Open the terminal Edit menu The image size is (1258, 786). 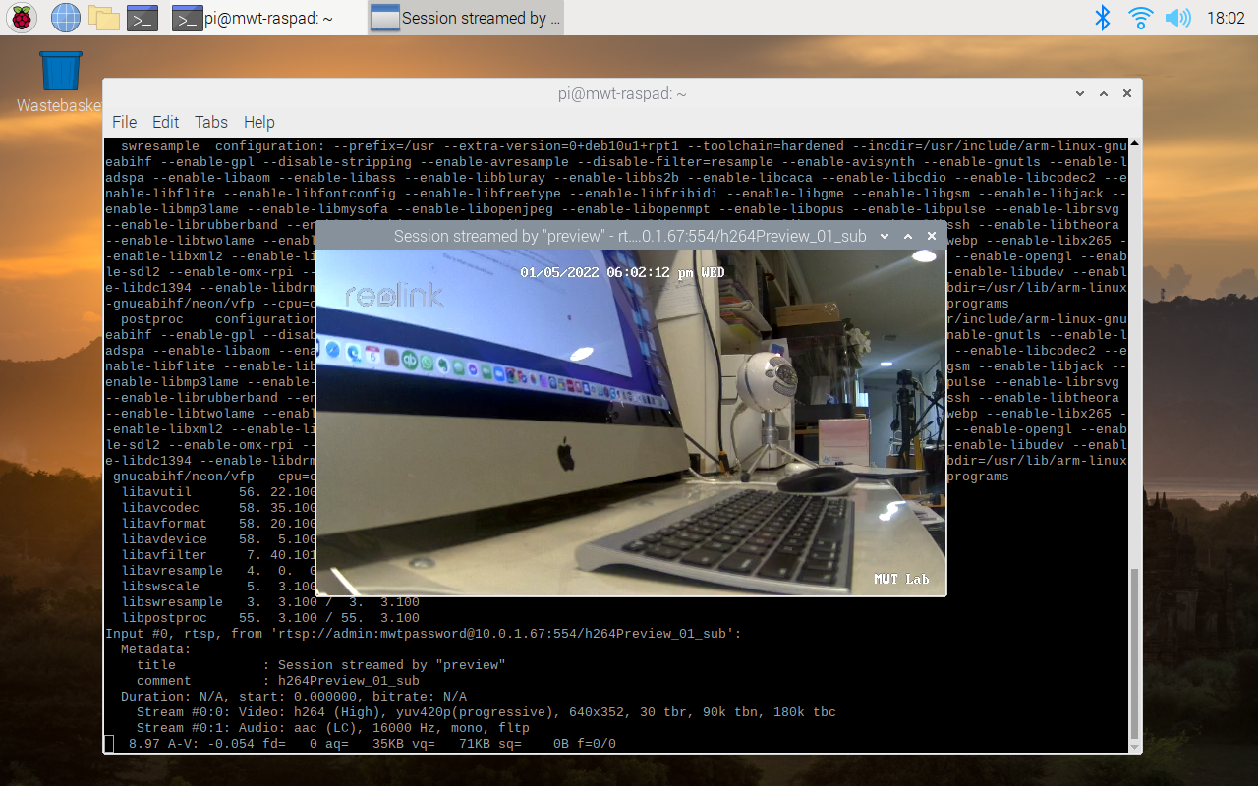point(165,122)
